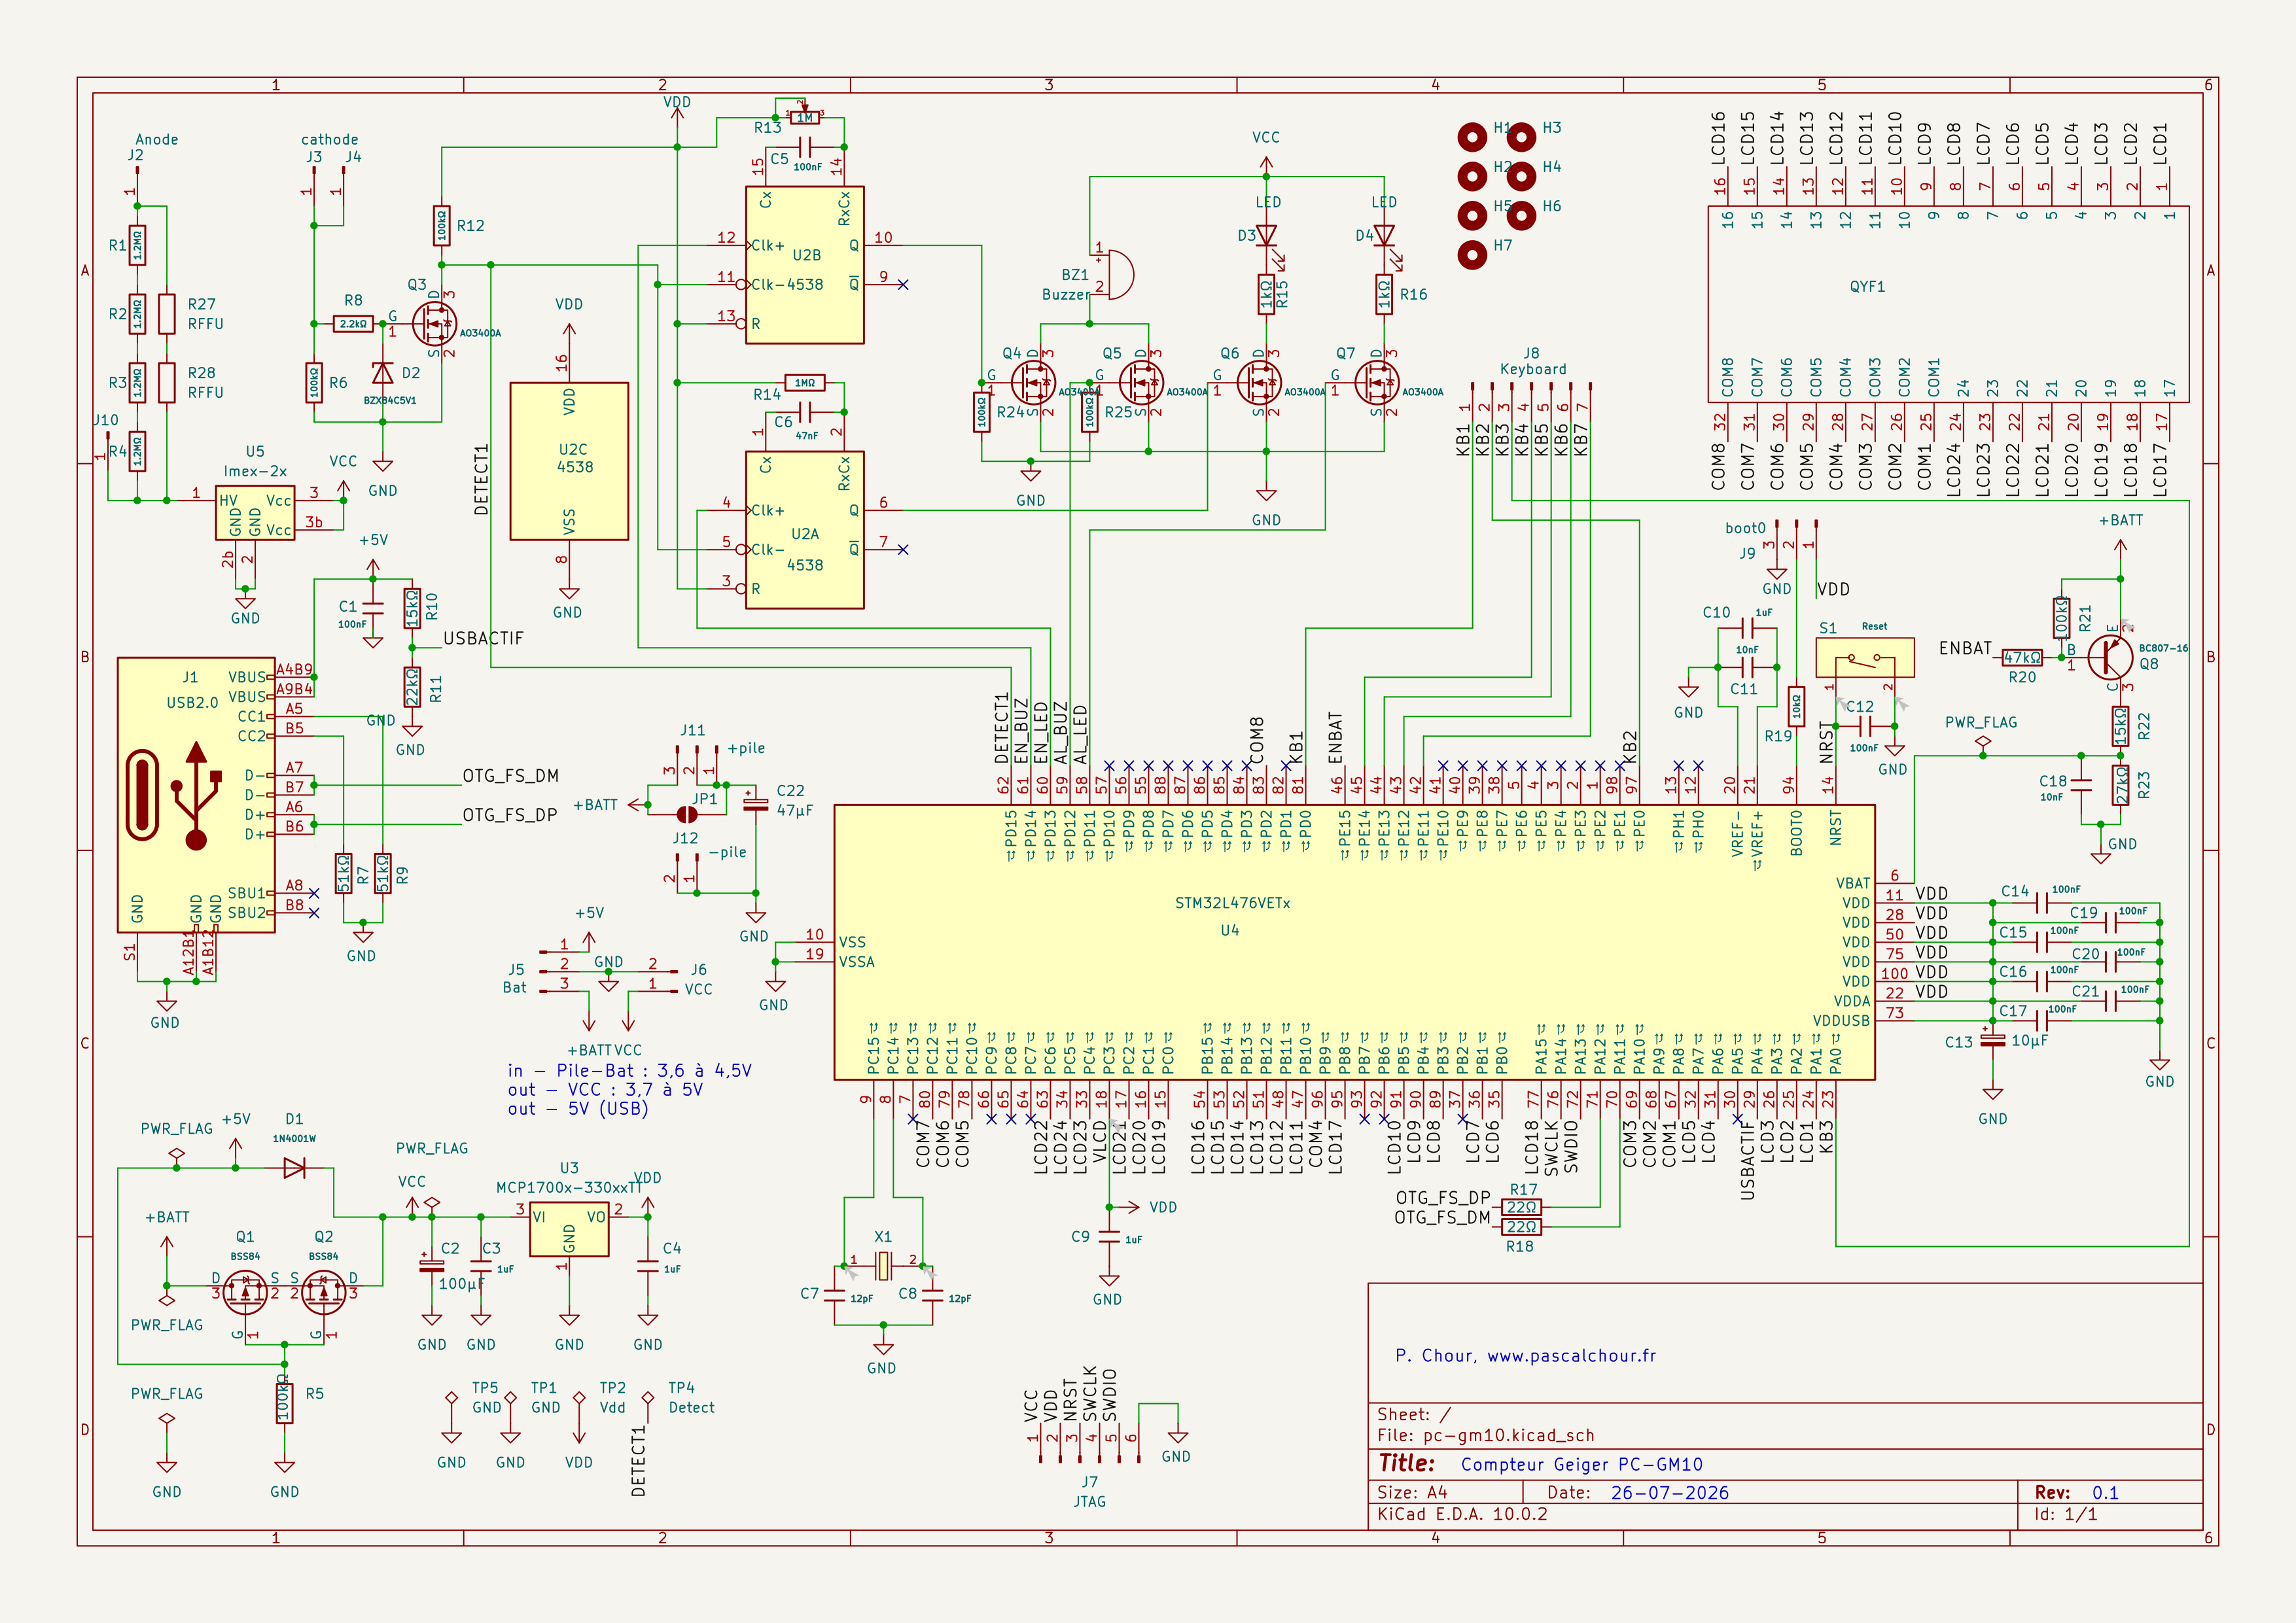Click the J1 USB2.0 connector symbol
This screenshot has height=1623, width=2296.
click(196, 795)
